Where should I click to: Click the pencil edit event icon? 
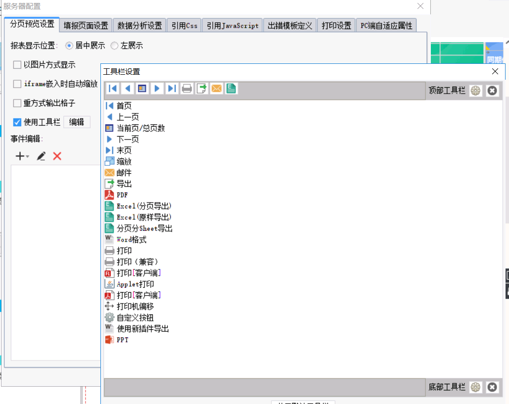coord(41,156)
